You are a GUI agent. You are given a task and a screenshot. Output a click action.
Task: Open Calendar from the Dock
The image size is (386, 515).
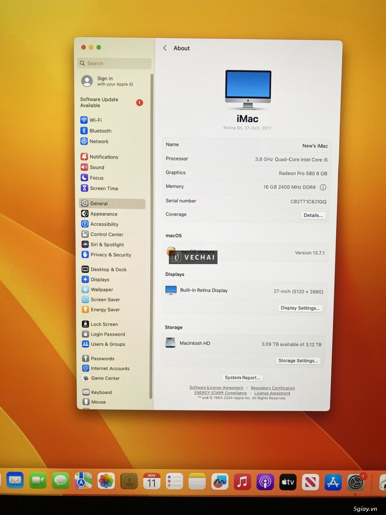click(x=152, y=482)
